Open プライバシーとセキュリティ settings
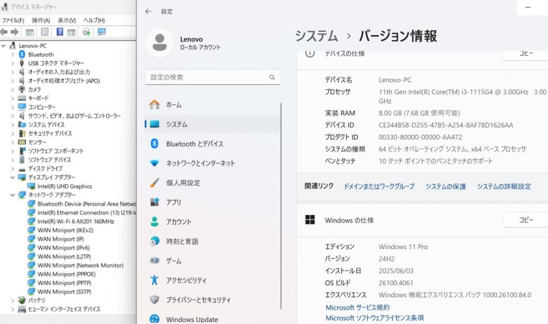Image resolution: width=548 pixels, height=324 pixels. pyautogui.click(x=213, y=300)
